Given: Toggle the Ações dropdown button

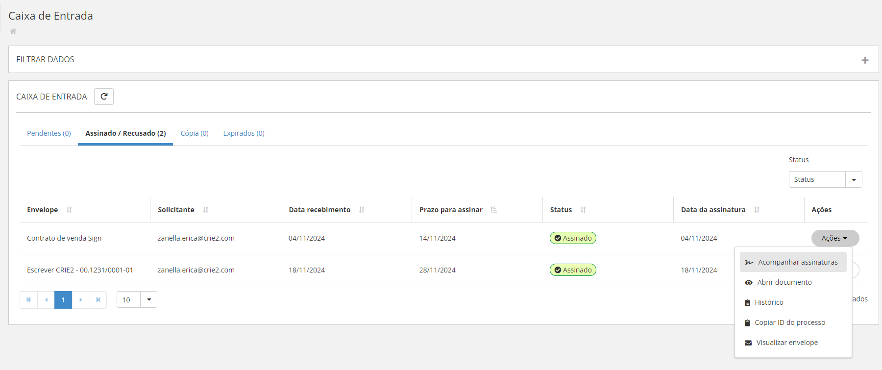Looking at the screenshot, I should click(x=834, y=238).
